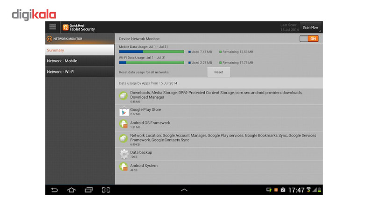This screenshot has width=374, height=205.
Task: Tap the screenshot capture icon in navigation bar
Action: pyautogui.click(x=106, y=190)
